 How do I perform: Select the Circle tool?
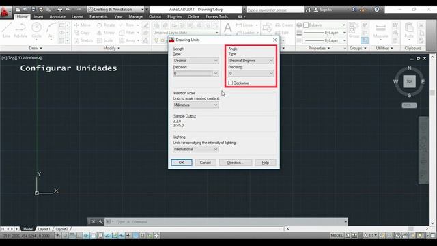36,30
